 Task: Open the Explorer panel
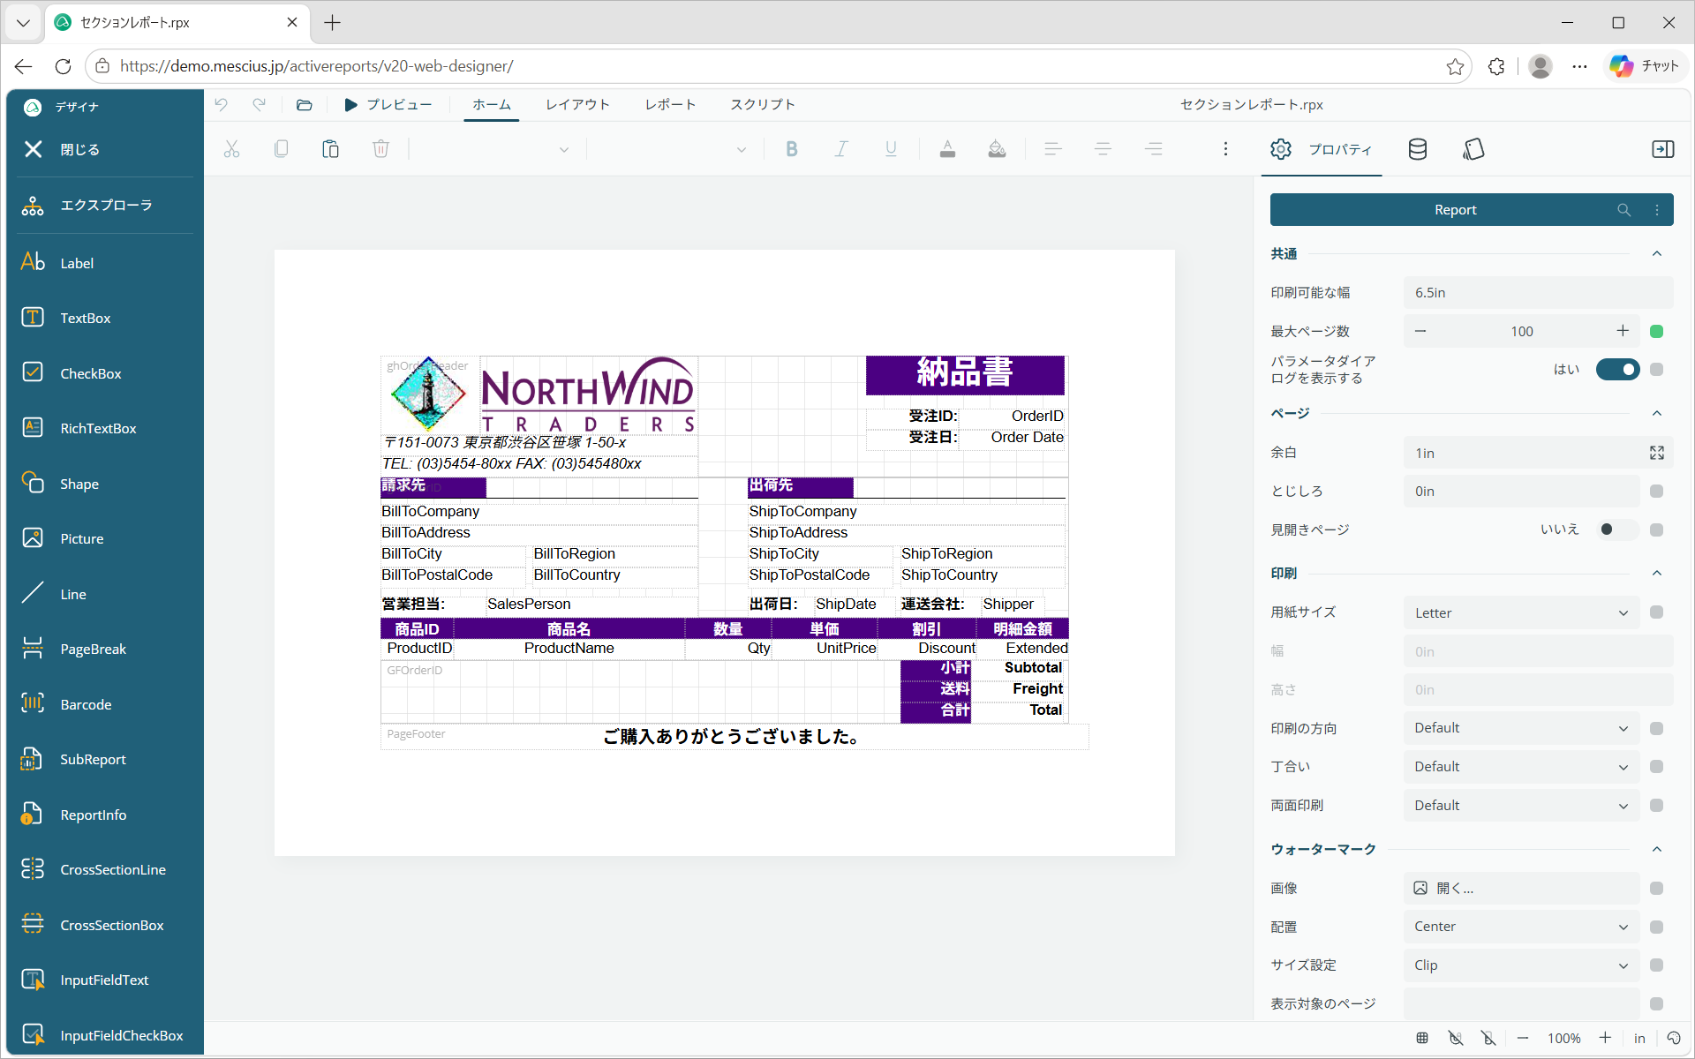105,206
